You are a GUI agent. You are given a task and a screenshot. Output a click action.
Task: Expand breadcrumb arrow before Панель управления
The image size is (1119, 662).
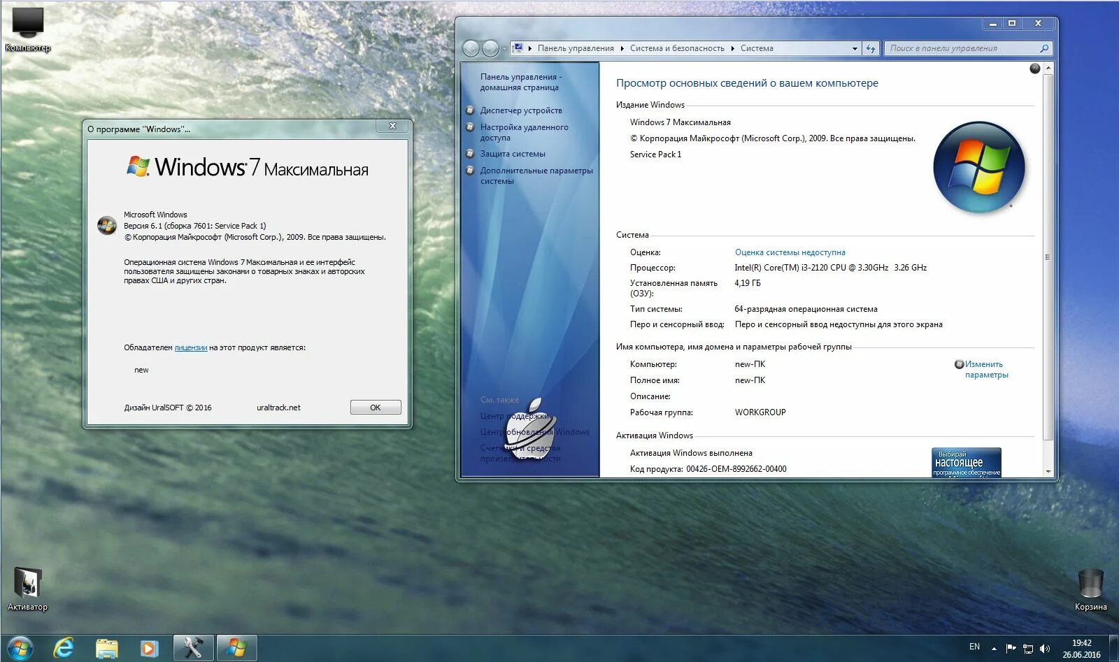(x=530, y=48)
